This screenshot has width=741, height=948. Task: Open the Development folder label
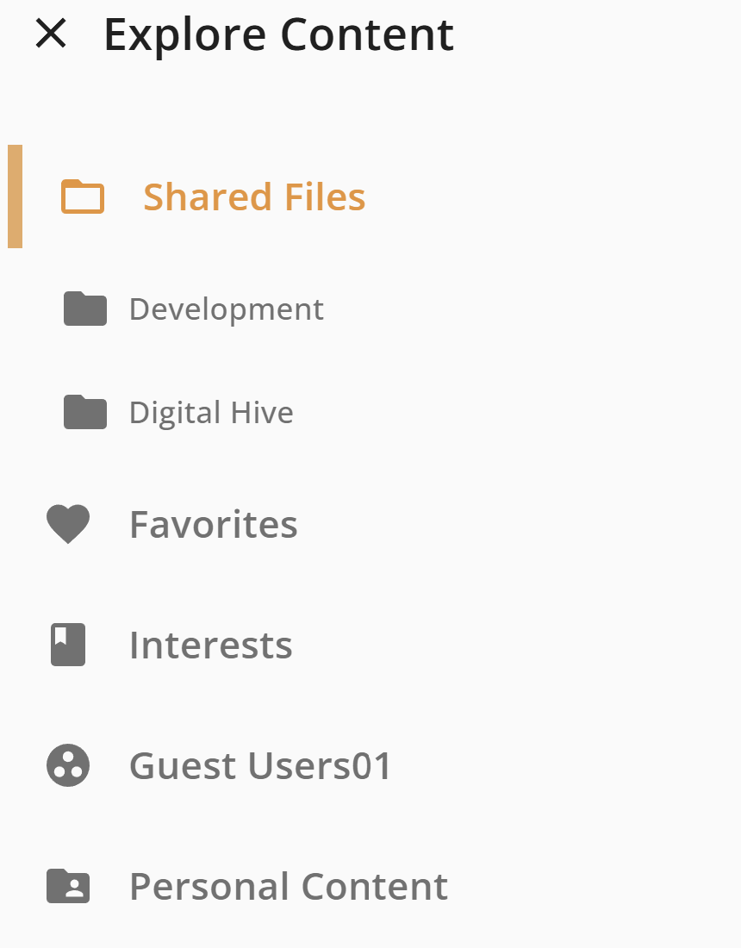coord(227,309)
